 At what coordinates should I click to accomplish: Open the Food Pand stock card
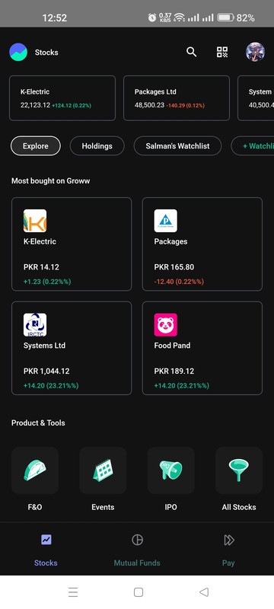(x=202, y=348)
